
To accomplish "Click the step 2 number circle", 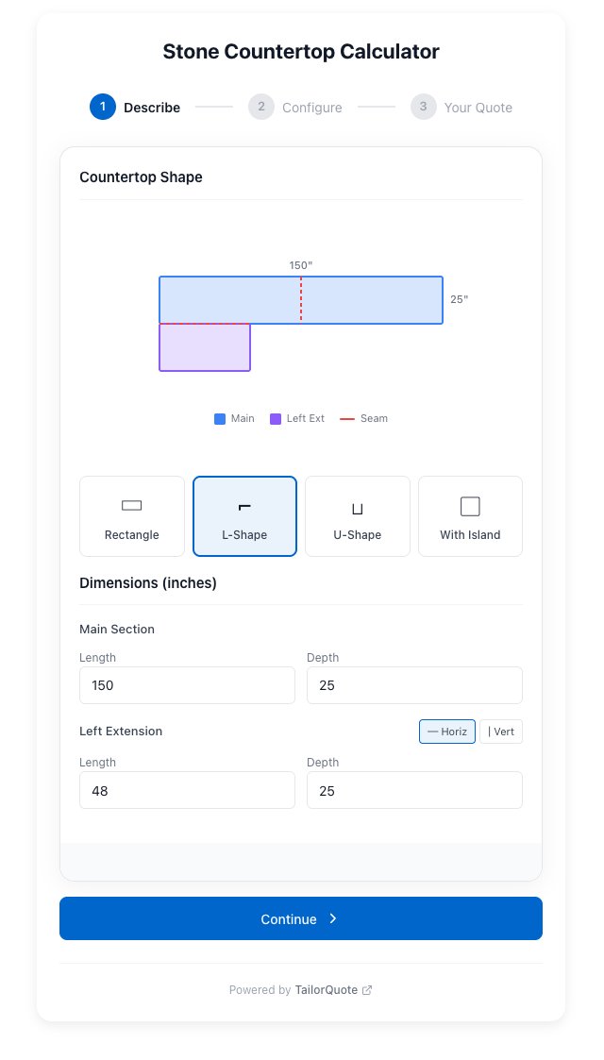I will 261,107.
